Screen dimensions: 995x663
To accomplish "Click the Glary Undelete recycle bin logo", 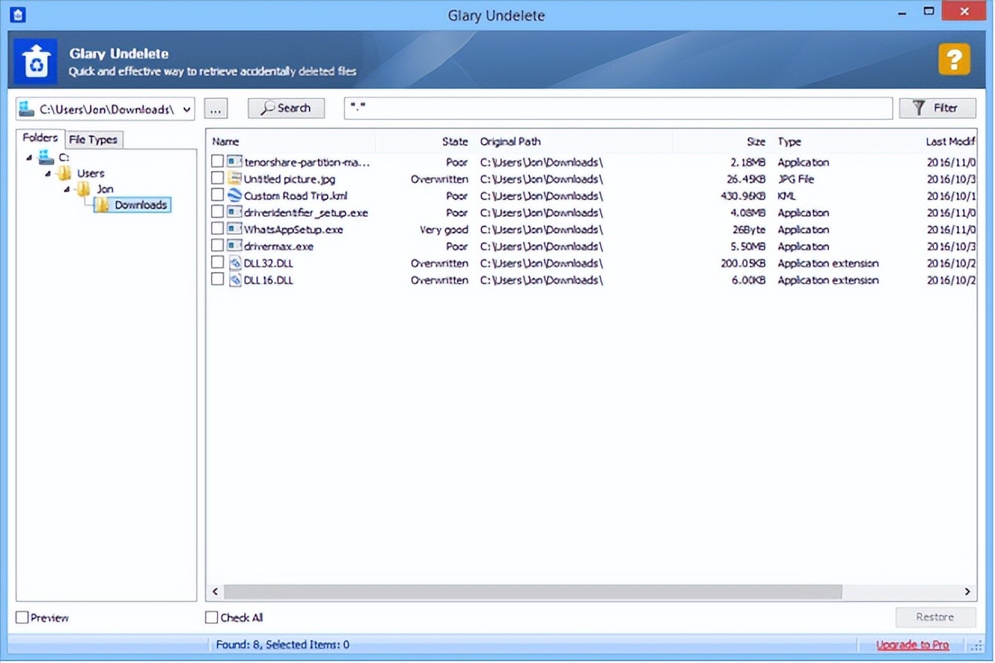I will (x=35, y=62).
